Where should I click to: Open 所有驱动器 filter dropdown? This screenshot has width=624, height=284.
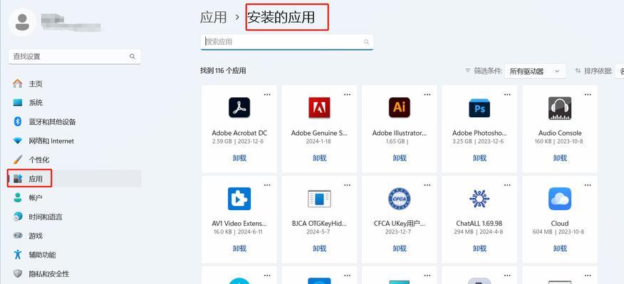click(x=535, y=71)
